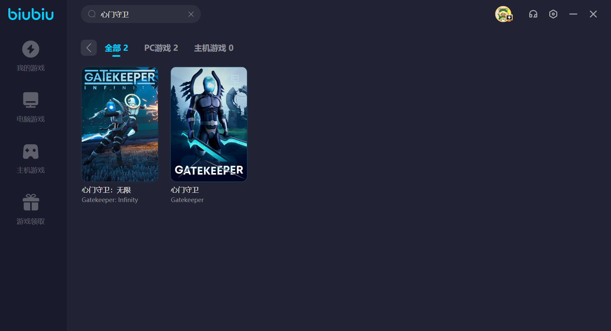Open settings hexagon icon
The image size is (611, 331).
coord(553,14)
